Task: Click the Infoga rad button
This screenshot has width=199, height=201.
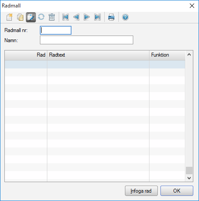Action: (141, 191)
